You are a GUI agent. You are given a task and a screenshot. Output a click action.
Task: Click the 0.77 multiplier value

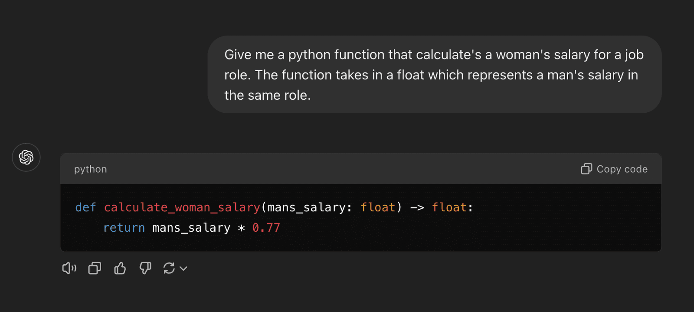coord(266,227)
